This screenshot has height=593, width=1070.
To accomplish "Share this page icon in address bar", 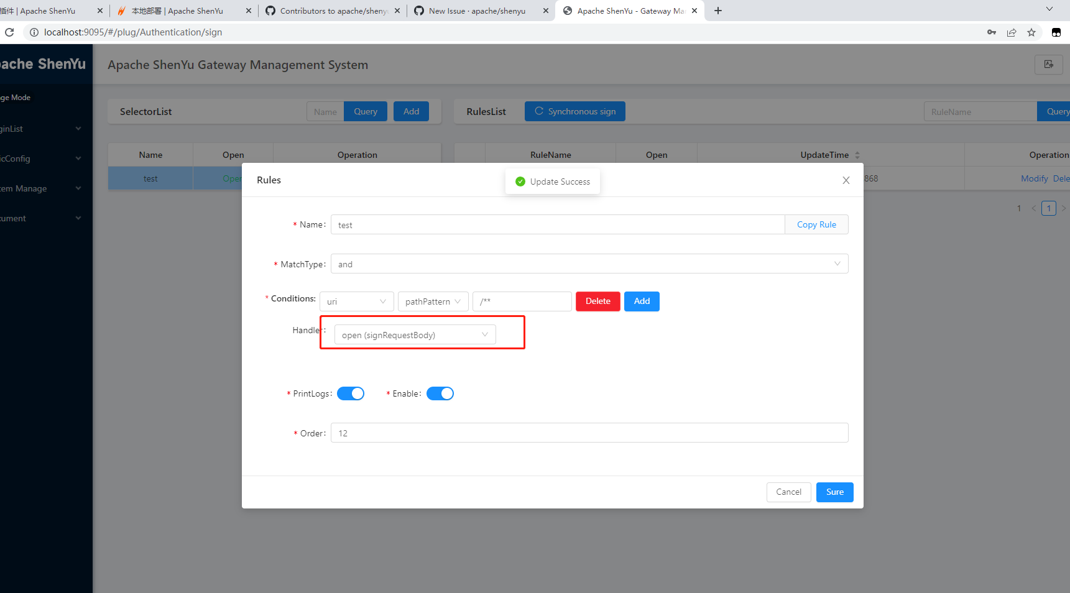I will coord(1012,32).
